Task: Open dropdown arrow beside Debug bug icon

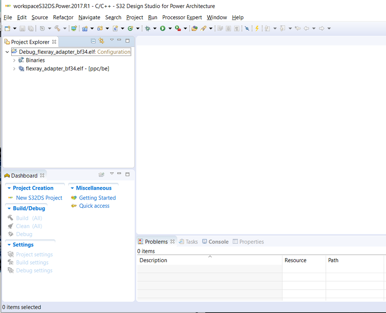Action: pos(155,29)
